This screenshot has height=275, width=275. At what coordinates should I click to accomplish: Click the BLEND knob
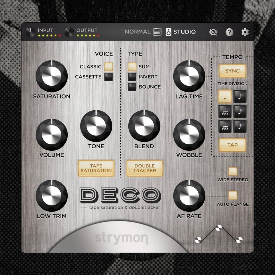pos(144,126)
